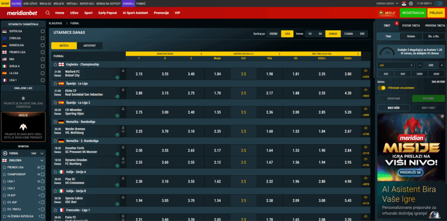Image resolution: width=447 pixels, height=221 pixels.
Task: Collapse the Fudbal sports section
Action: (42, 154)
